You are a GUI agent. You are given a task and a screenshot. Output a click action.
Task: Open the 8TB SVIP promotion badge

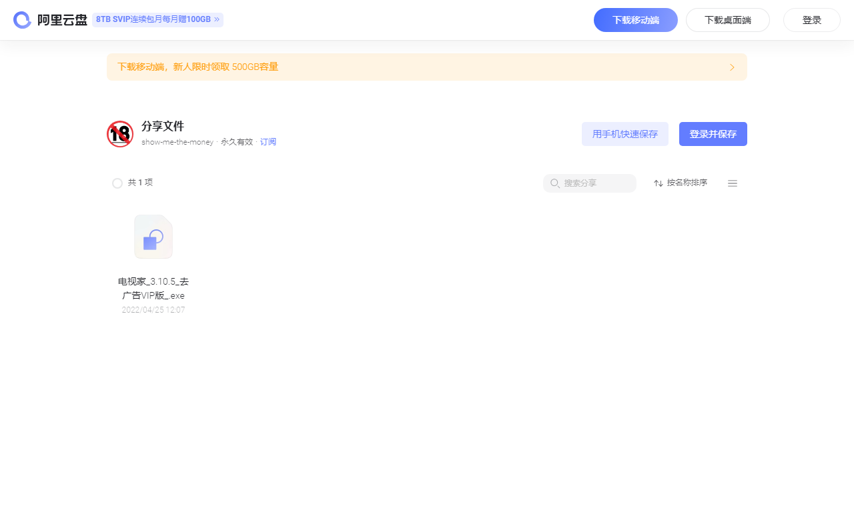(x=157, y=20)
